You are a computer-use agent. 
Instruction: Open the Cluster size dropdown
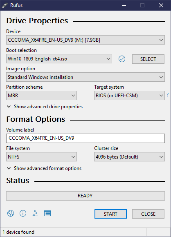(129, 157)
